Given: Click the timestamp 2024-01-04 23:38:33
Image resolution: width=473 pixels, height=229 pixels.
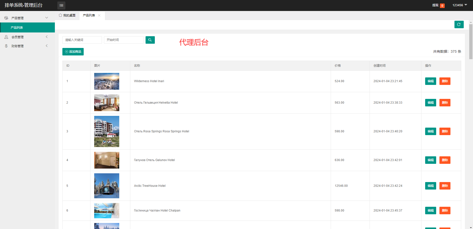Looking at the screenshot, I should [x=388, y=103].
